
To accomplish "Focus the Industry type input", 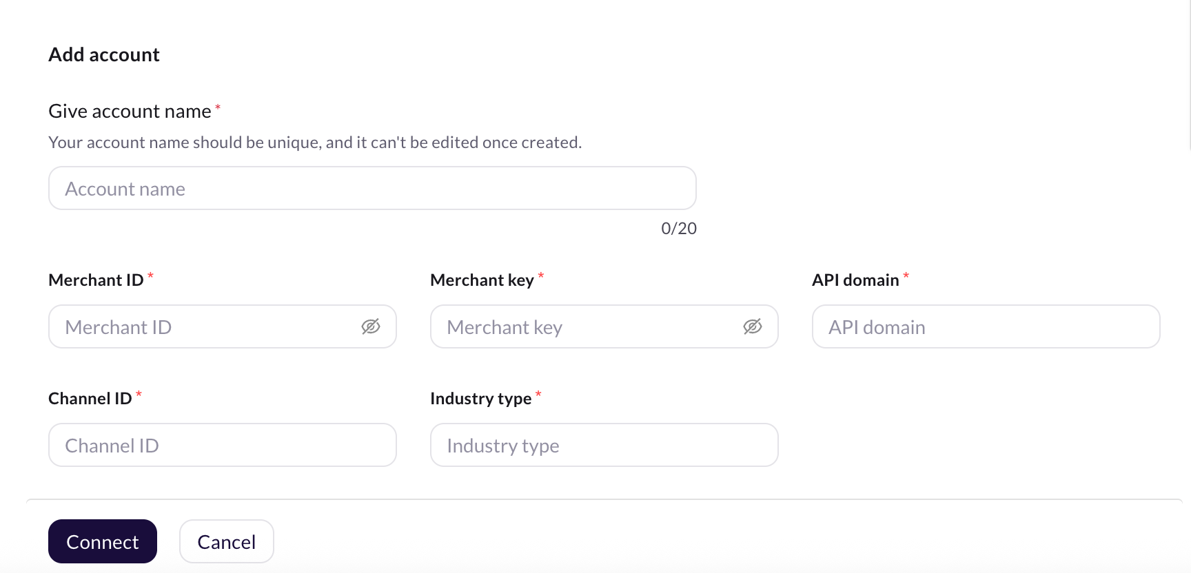I will click(604, 445).
